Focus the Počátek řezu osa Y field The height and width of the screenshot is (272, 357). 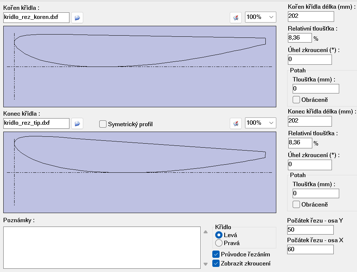(310, 230)
